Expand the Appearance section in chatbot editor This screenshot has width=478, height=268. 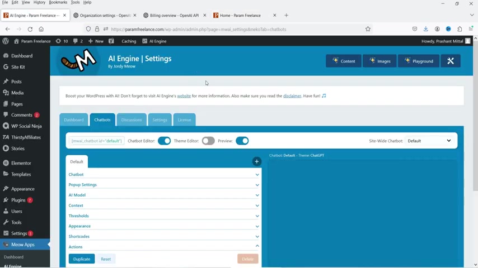163,226
